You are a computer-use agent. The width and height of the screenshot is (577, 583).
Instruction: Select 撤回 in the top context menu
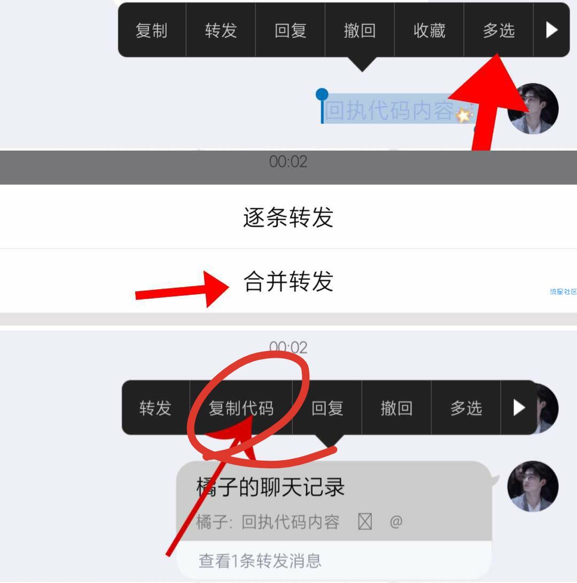pos(360,30)
